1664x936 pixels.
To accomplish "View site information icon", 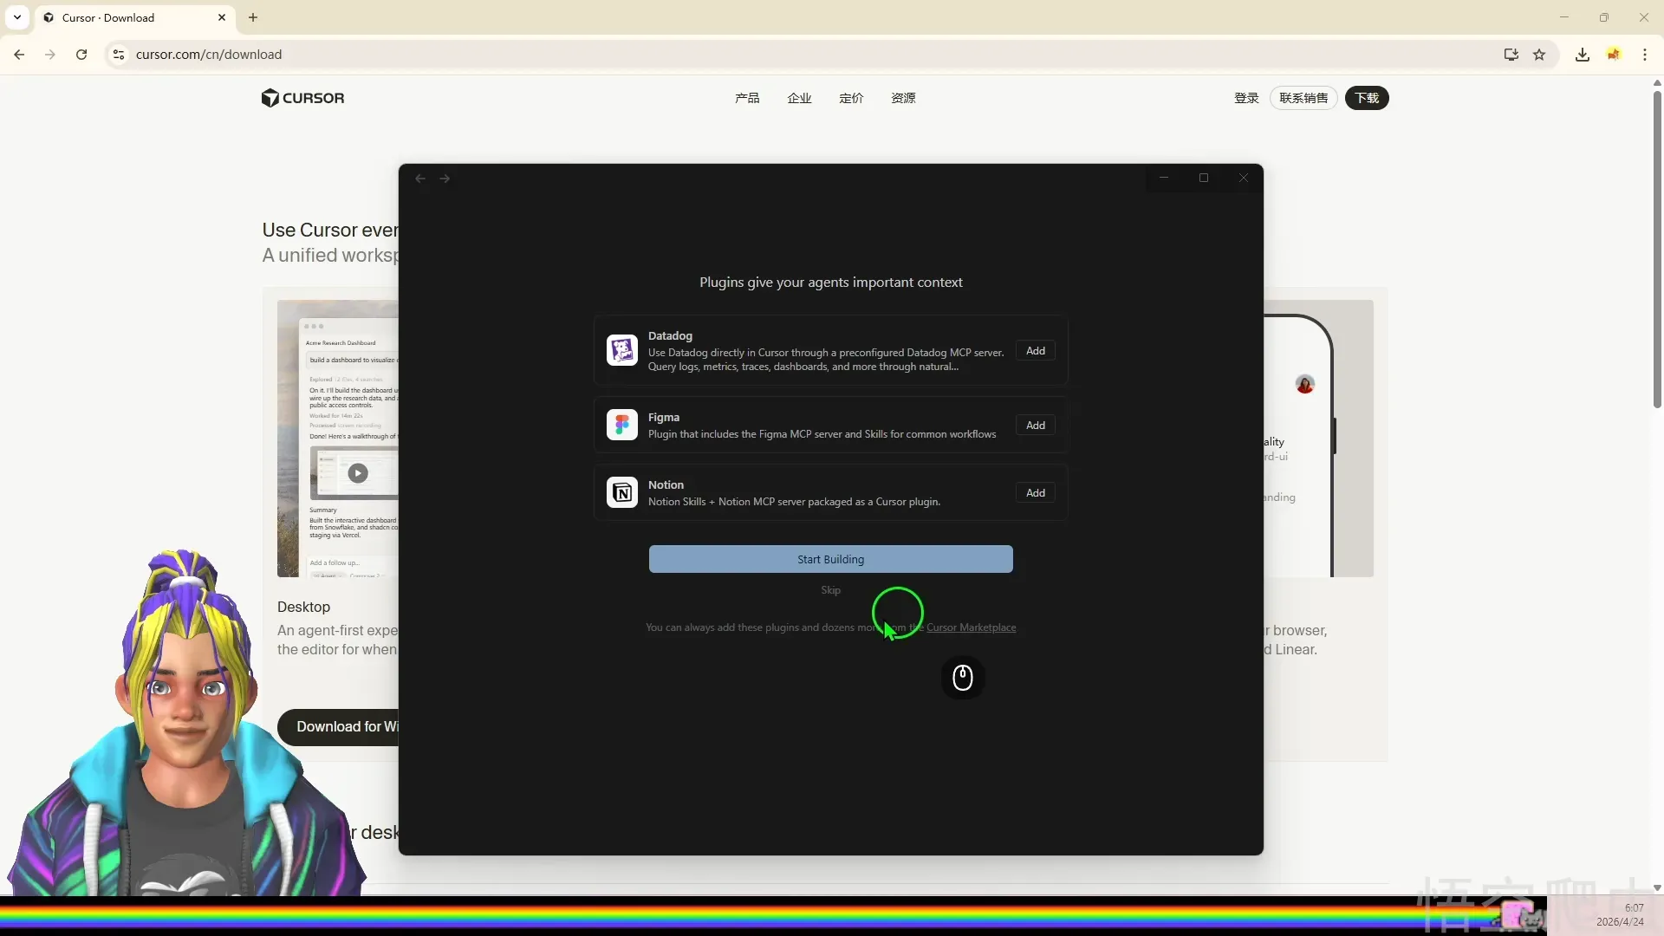I will coord(119,55).
